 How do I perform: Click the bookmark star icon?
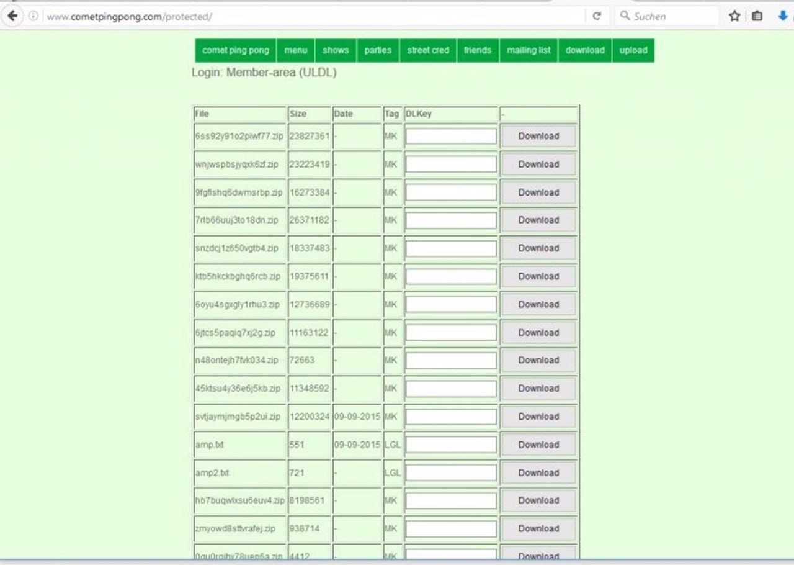click(734, 16)
